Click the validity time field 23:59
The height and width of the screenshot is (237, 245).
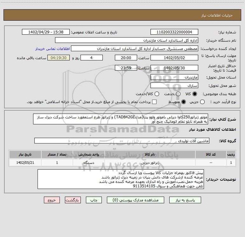point(126,68)
